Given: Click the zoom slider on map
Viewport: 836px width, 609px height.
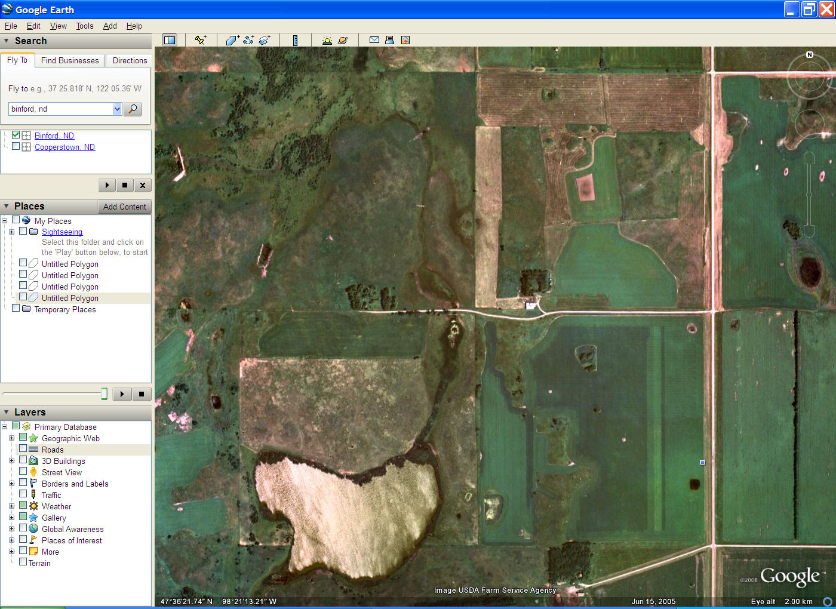Looking at the screenshot, I should click(x=809, y=194).
